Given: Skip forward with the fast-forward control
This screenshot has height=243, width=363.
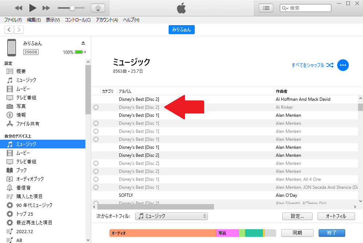Looking at the screenshot, I should click(x=47, y=7).
